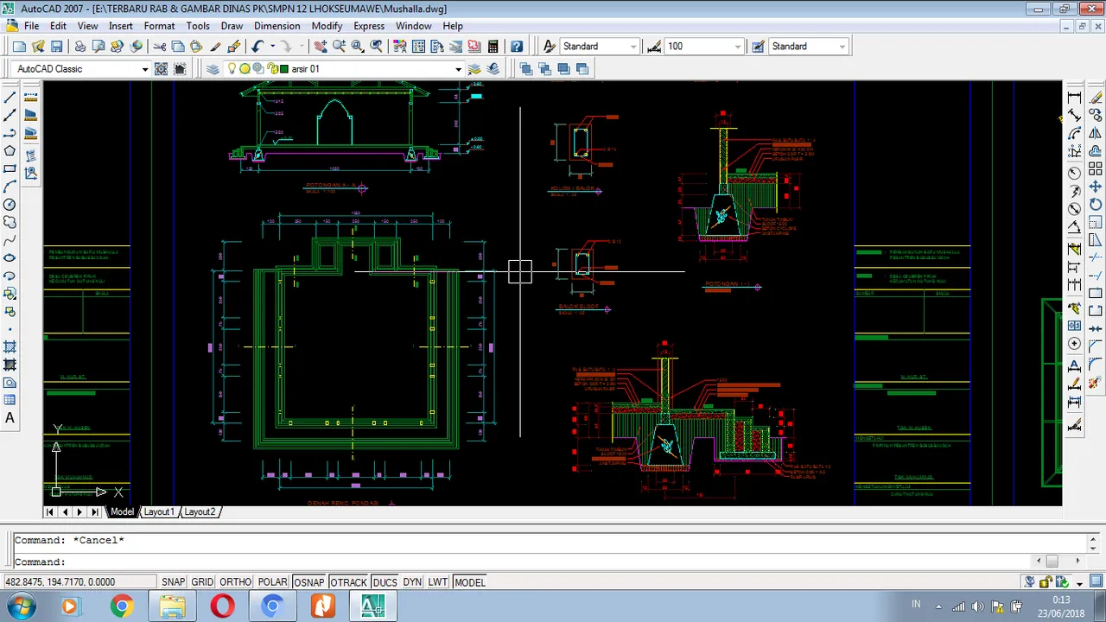Toggle the layer on/off lightbulb
The width and height of the screenshot is (1106, 622).
tap(232, 69)
